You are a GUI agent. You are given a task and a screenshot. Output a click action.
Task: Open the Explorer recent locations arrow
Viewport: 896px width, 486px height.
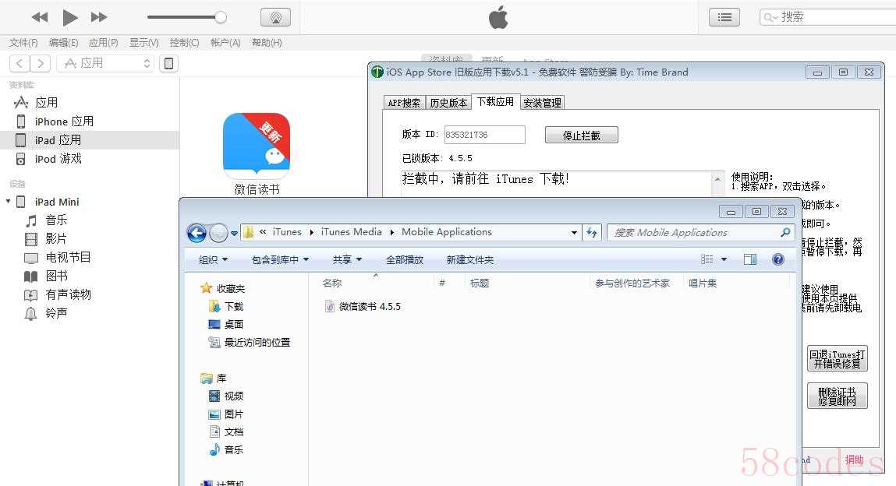(x=234, y=234)
